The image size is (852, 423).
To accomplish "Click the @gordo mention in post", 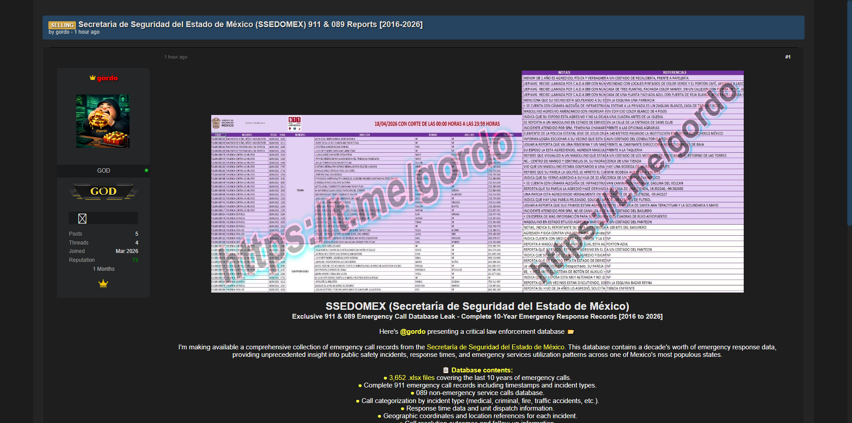I will pyautogui.click(x=413, y=332).
